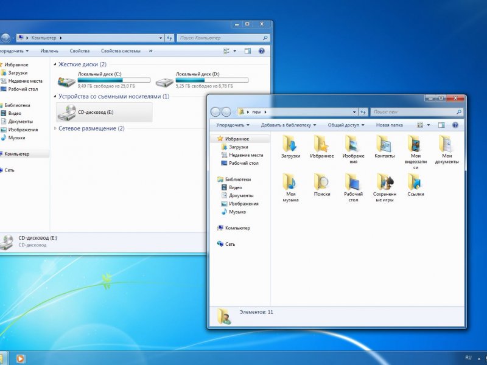Screen dimensions: 487x365
Task: Click Компьютер breadcrumb in address bar
Action: pos(44,38)
